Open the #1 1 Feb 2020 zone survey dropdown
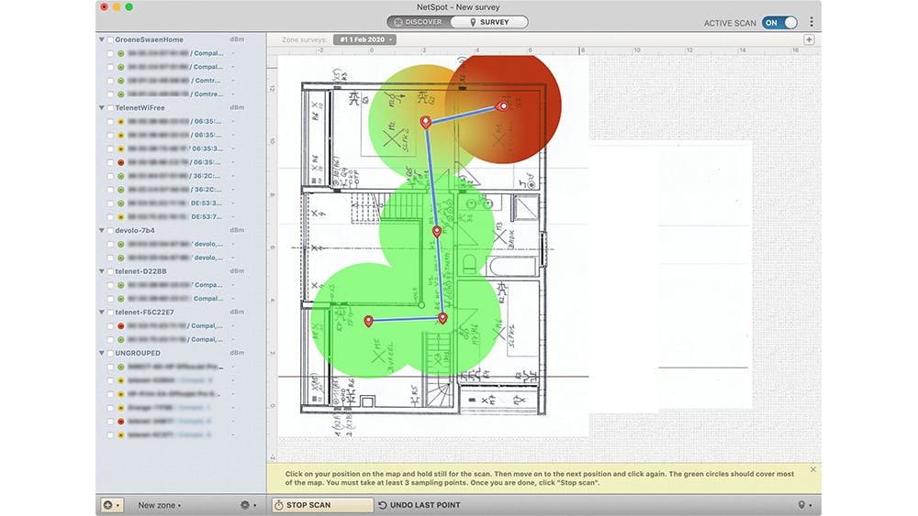The width and height of the screenshot is (918, 516). click(x=364, y=39)
